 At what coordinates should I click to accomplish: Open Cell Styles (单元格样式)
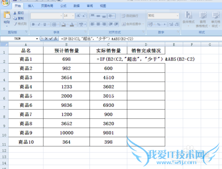point(216,19)
